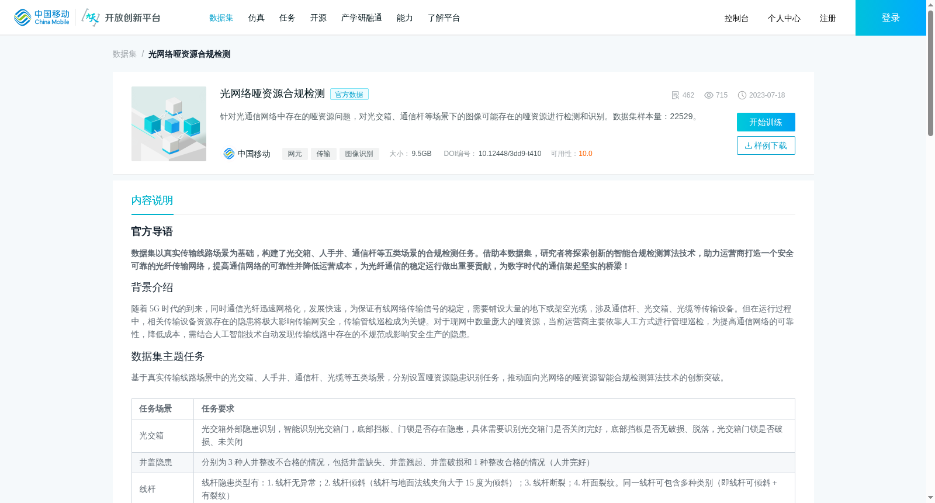Click the download count icon beside 462
Image resolution: width=935 pixels, height=503 pixels.
[675, 95]
